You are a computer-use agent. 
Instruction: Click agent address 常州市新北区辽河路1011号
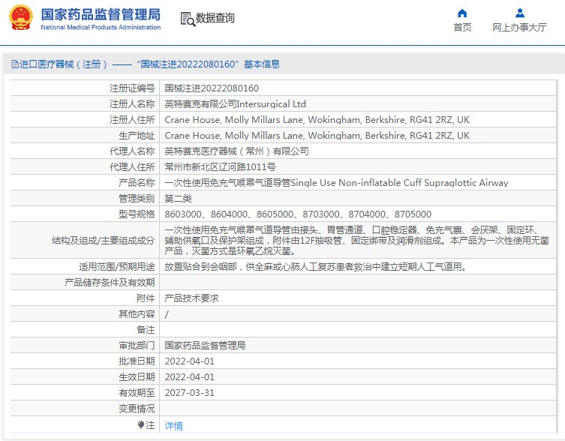click(220, 167)
